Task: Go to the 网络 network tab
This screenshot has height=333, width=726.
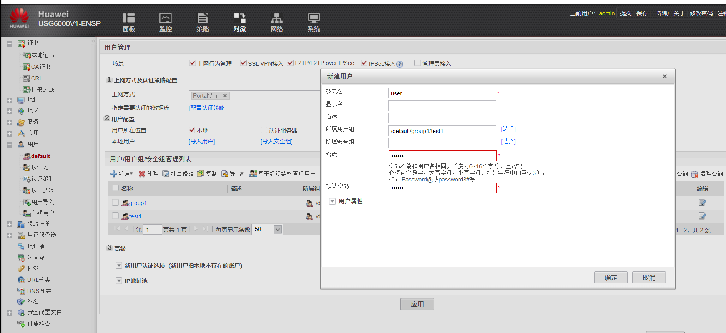Action: coord(277,22)
